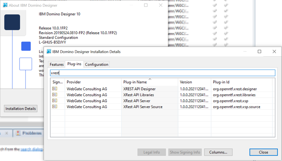Click Installation Details button in About window
This screenshot has width=282, height=161.
tap(21, 109)
